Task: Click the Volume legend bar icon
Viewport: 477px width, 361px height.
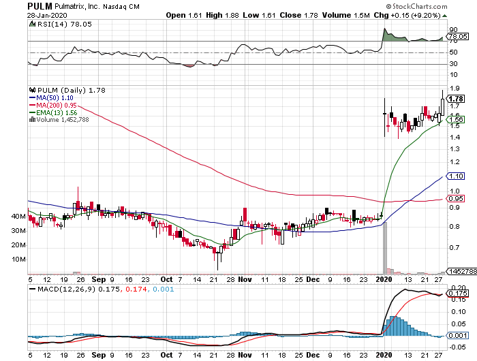Action: (31, 119)
